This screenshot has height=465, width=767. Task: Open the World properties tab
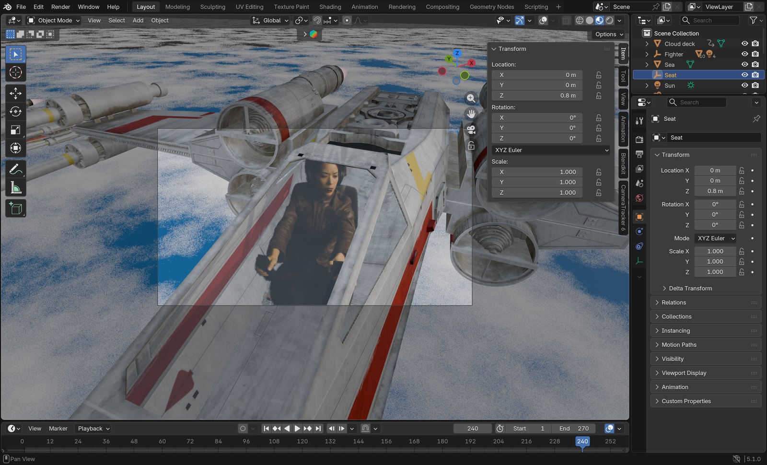click(x=639, y=198)
